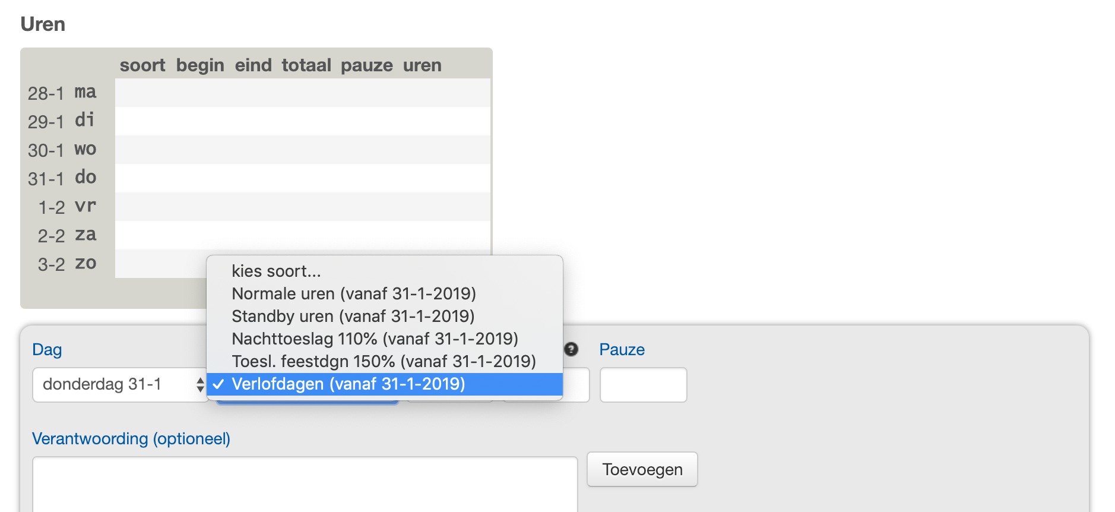This screenshot has width=1115, height=512.
Task: Select the 29-1 di row
Action: click(x=302, y=121)
